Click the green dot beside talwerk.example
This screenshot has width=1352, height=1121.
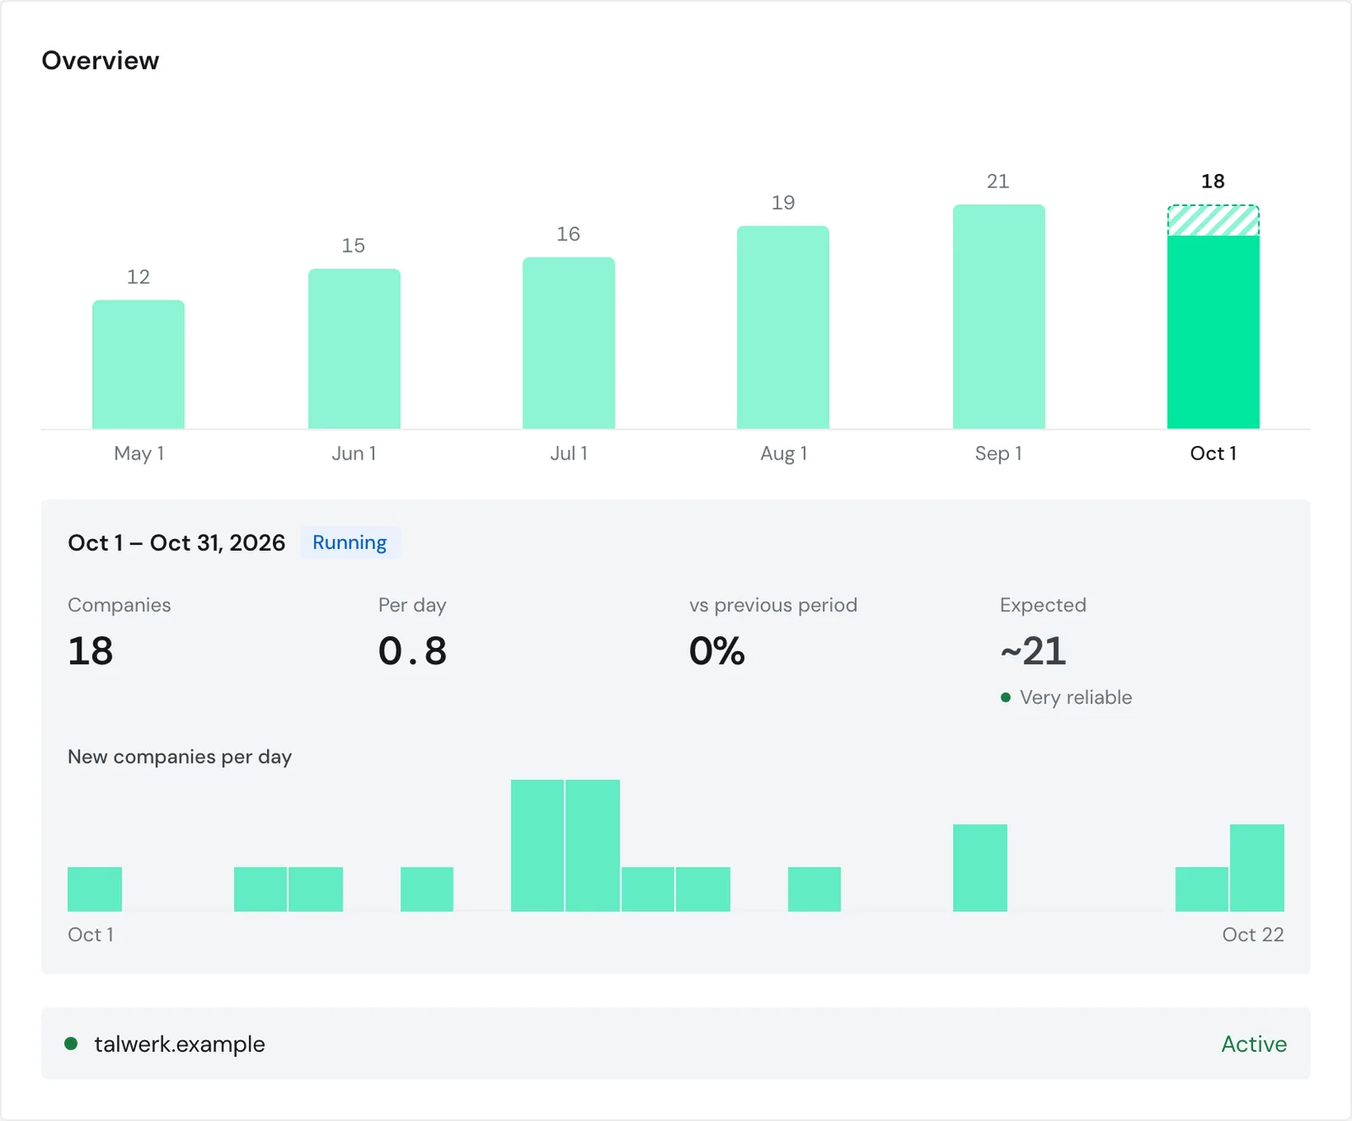71,1044
